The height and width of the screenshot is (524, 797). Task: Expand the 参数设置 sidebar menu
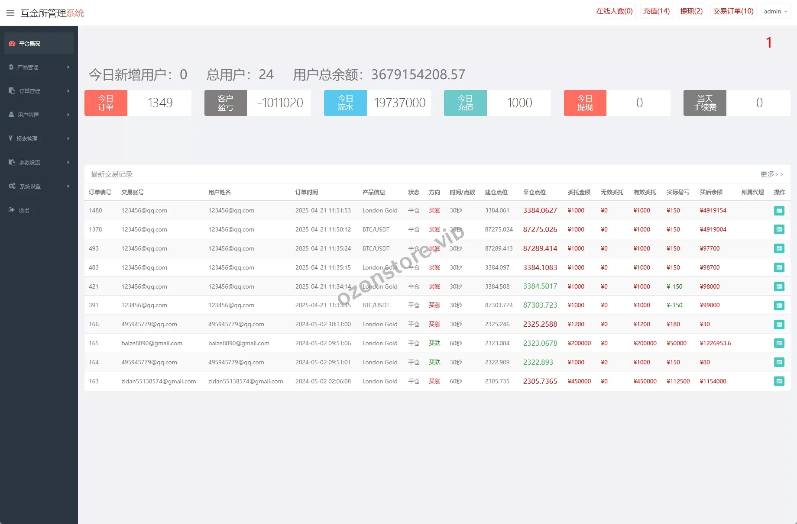(x=39, y=162)
